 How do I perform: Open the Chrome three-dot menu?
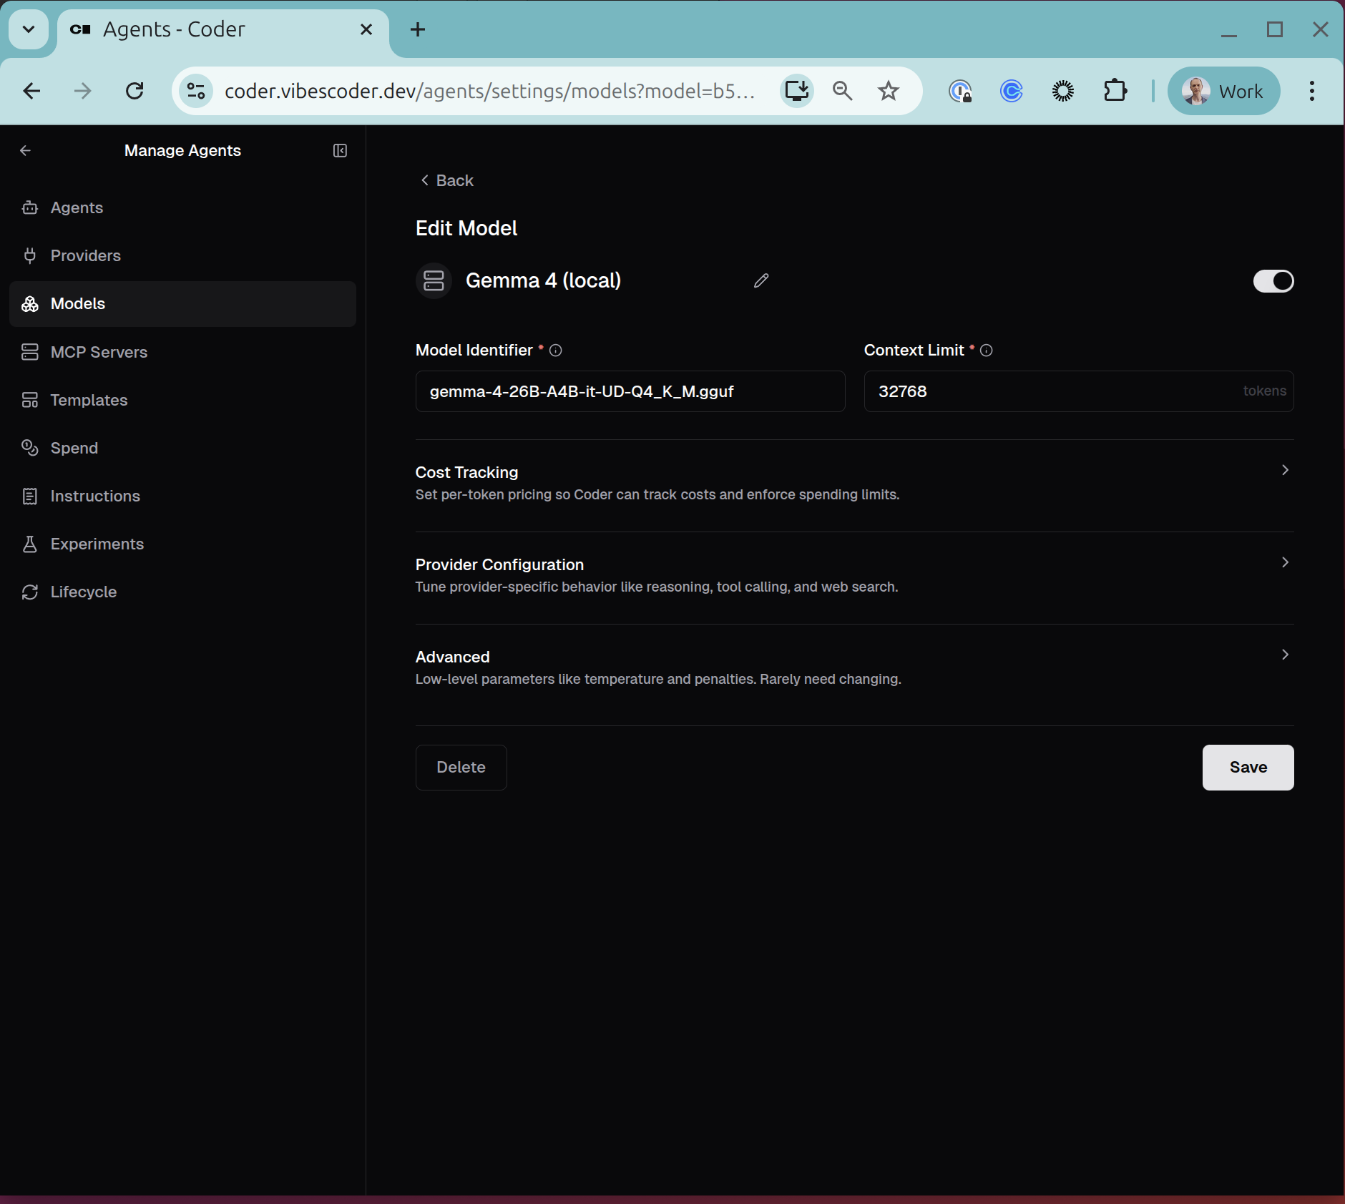pos(1312,91)
